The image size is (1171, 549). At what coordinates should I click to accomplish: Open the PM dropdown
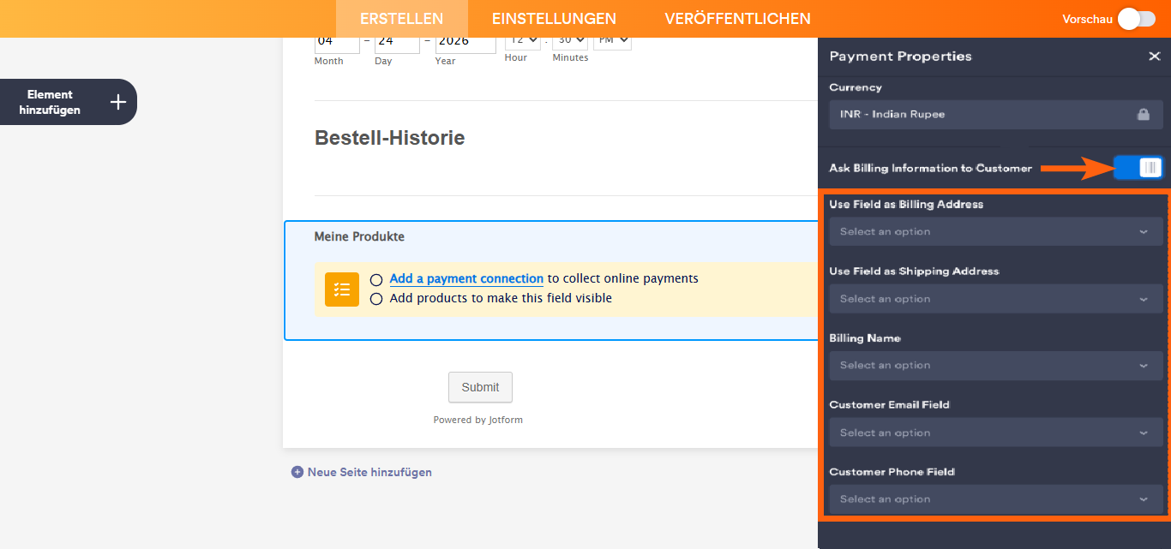(612, 39)
